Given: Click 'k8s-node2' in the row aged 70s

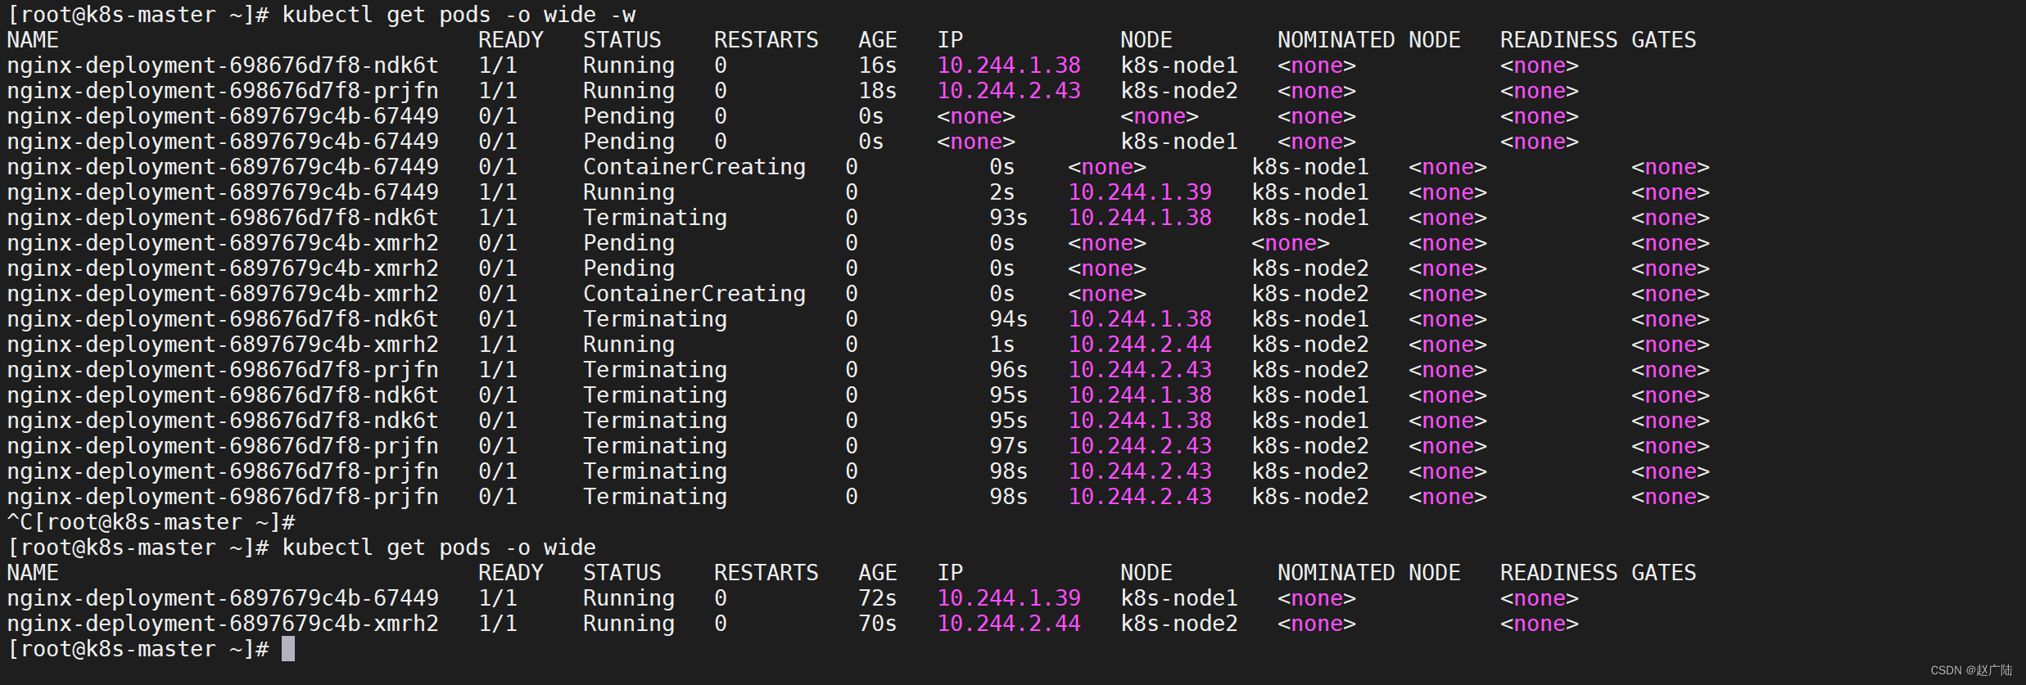Looking at the screenshot, I should [1179, 624].
